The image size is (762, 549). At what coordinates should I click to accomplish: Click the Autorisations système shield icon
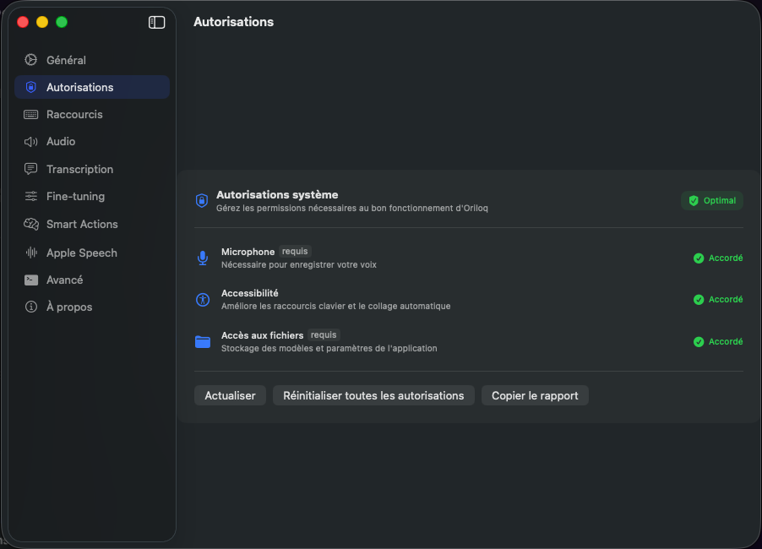click(x=202, y=201)
